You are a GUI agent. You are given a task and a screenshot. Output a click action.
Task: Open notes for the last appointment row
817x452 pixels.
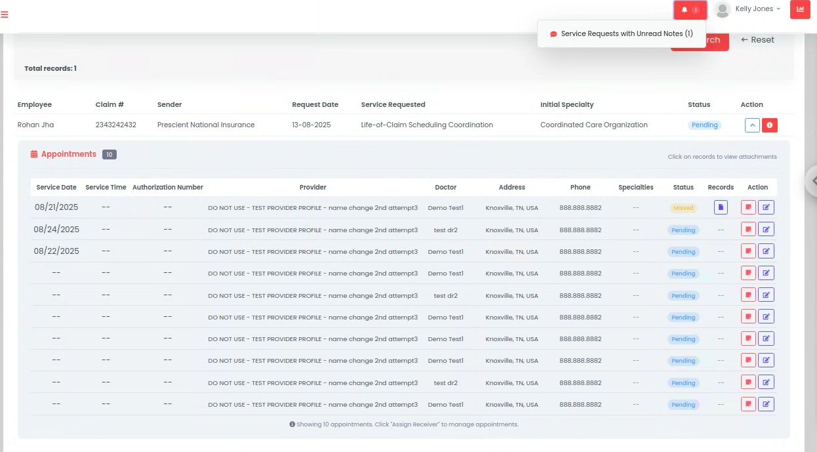click(748, 404)
